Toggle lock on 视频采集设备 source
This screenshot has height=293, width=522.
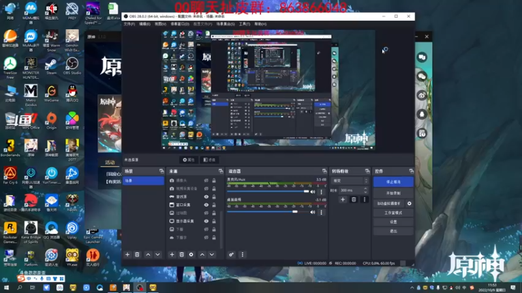point(214,189)
